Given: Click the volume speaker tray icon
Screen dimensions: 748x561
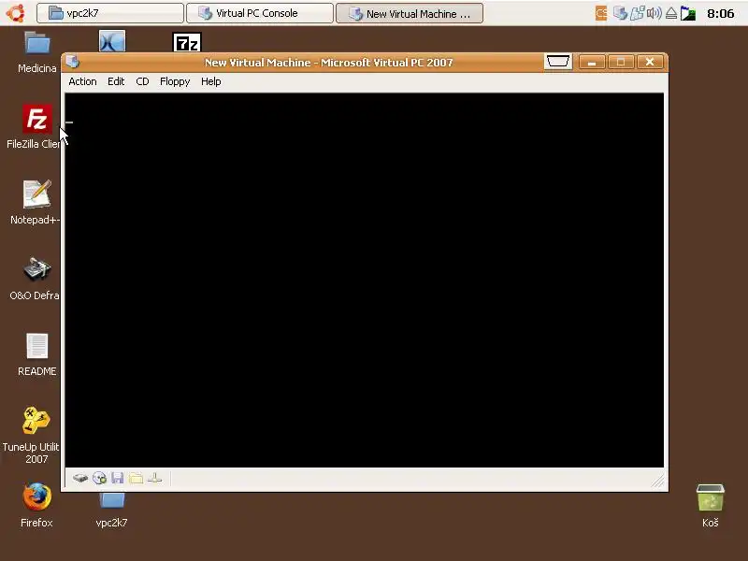Looking at the screenshot, I should pyautogui.click(x=654, y=13).
